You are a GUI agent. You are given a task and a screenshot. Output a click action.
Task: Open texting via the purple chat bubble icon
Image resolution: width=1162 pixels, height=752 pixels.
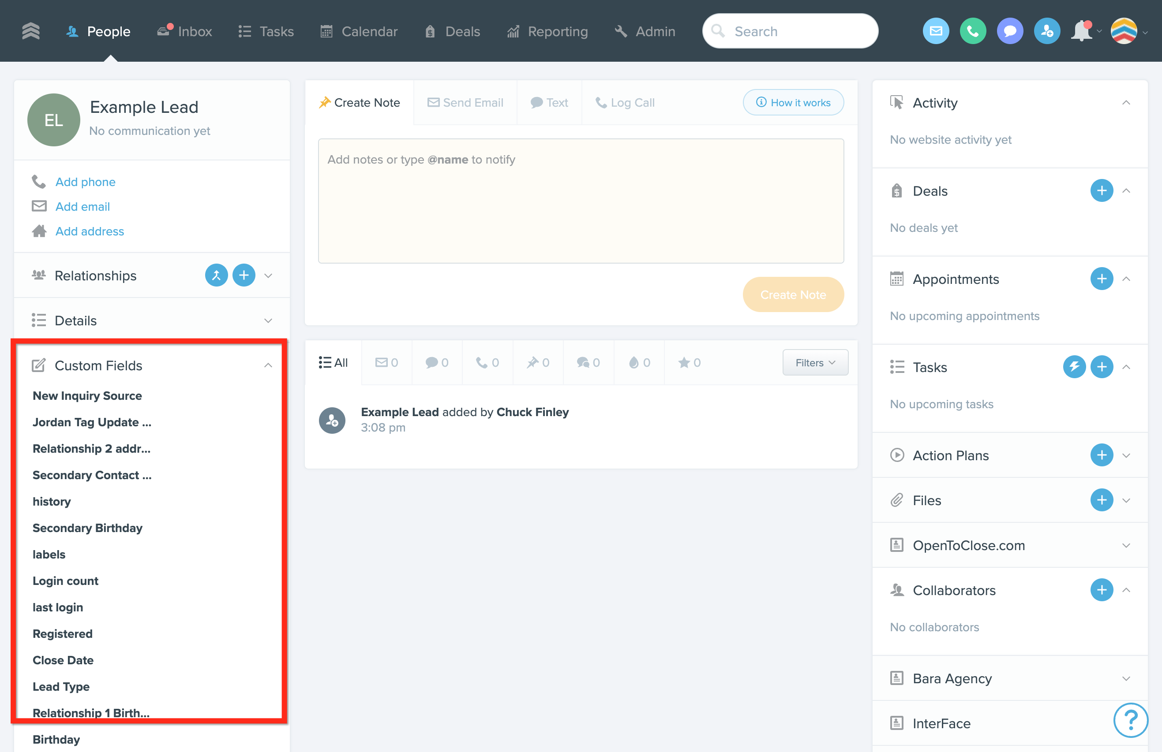point(1010,31)
